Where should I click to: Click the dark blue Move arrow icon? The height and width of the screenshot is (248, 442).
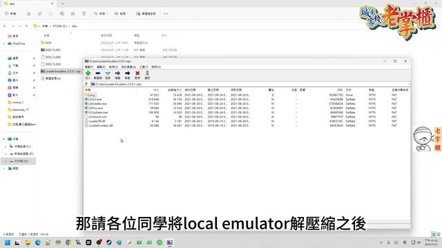point(127,74)
